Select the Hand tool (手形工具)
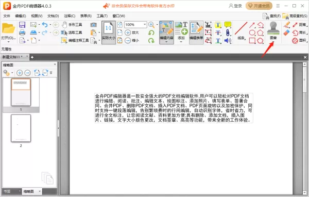 click(72, 25)
